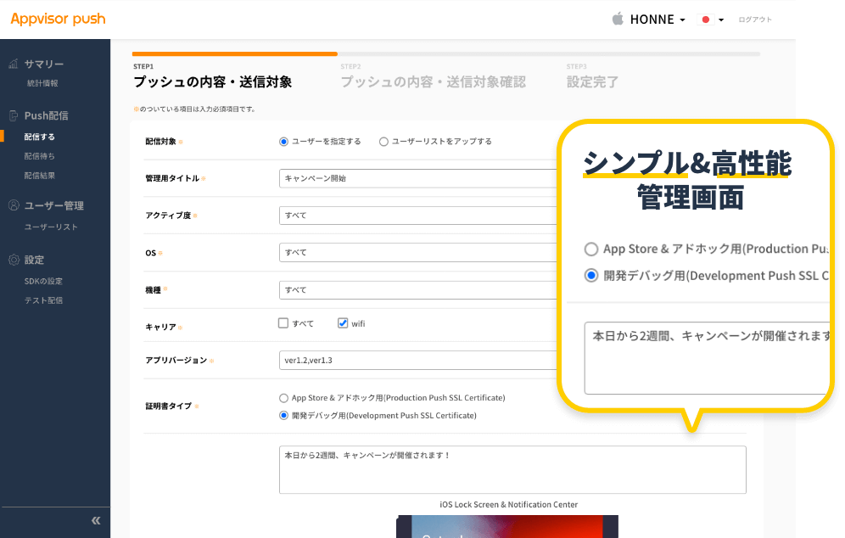
Task: Select 開発デバッグ用 radio in form
Action: pyautogui.click(x=283, y=416)
